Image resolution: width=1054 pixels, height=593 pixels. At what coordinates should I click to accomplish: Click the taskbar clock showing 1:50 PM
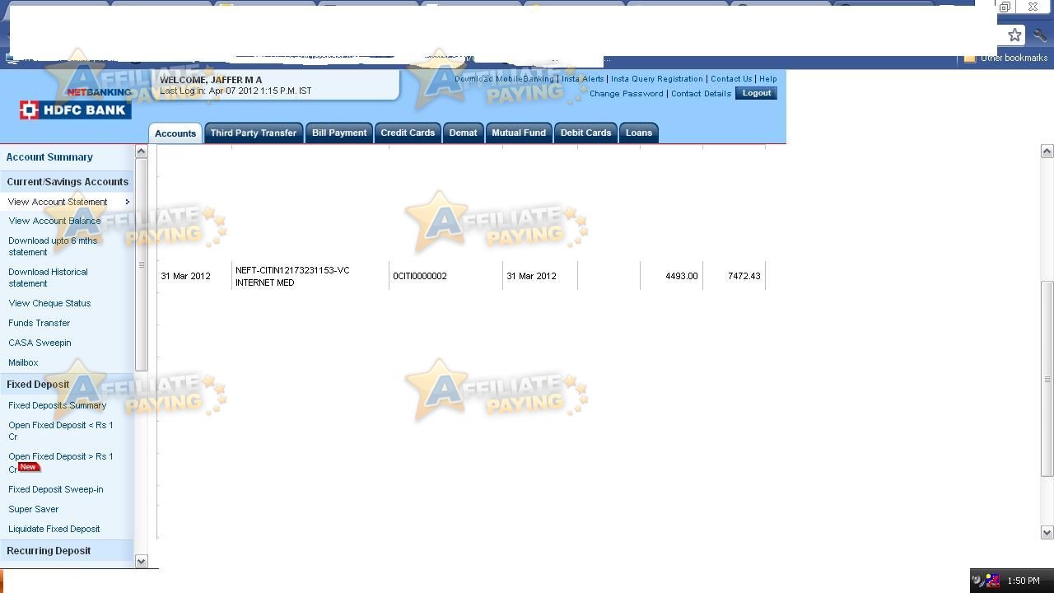point(1024,581)
